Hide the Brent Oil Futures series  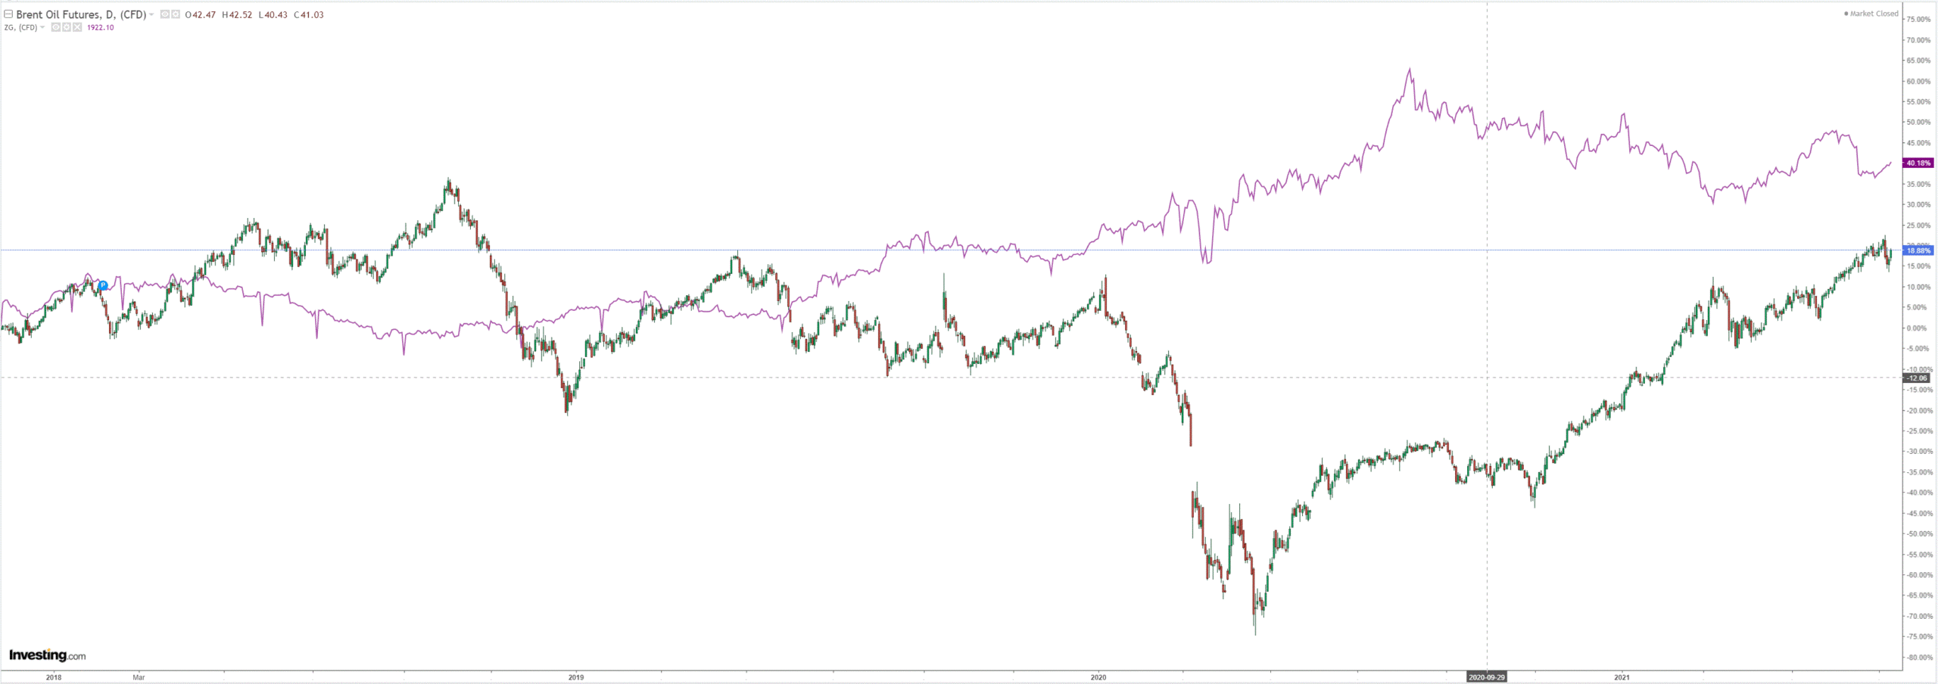165,14
